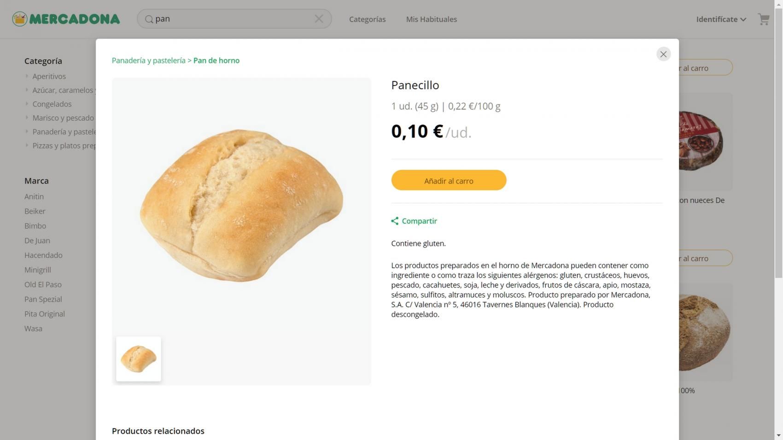The image size is (783, 440).
Task: Expand the Aperitivos category
Action: pos(49,76)
